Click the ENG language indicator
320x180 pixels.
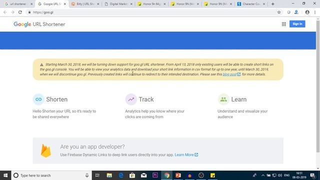[x=286, y=175]
